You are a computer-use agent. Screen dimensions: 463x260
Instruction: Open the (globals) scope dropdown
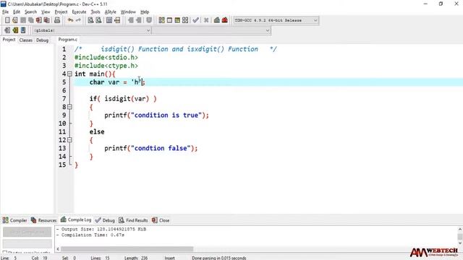coord(148,30)
